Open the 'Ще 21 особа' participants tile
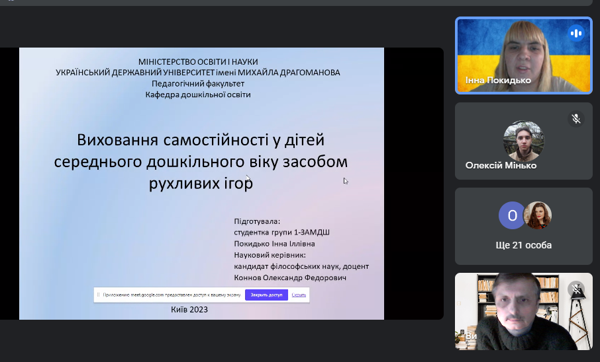Image resolution: width=600 pixels, height=362 pixels. [x=523, y=226]
